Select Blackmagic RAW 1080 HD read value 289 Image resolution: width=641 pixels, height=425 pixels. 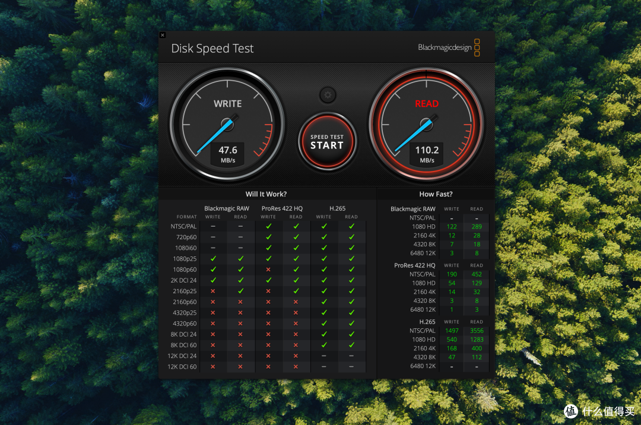point(477,227)
